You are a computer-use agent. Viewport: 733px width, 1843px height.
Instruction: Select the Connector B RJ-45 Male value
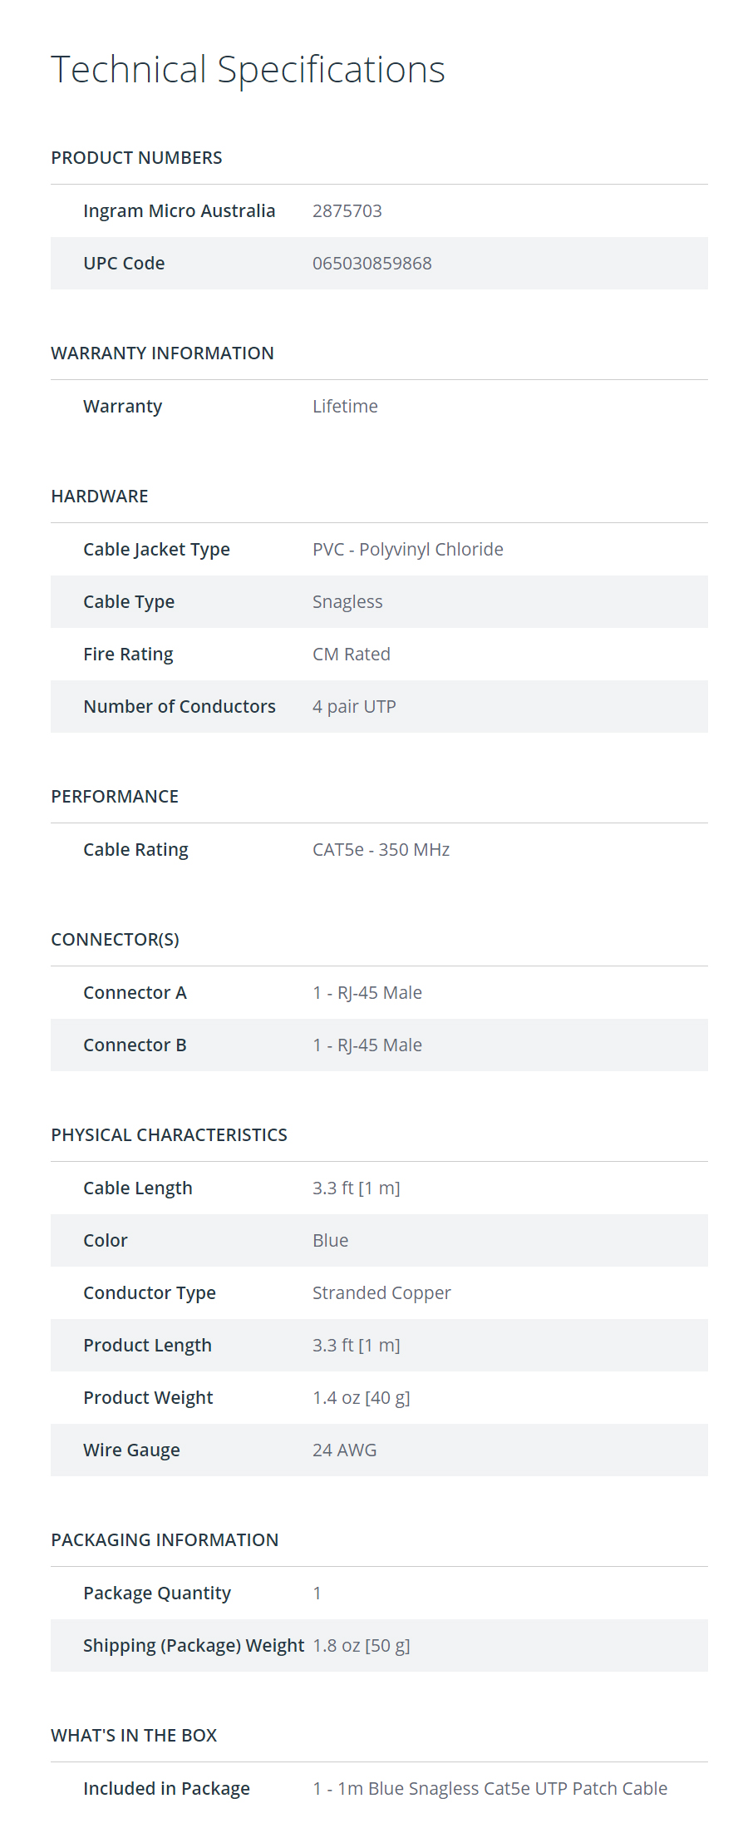click(x=367, y=1045)
